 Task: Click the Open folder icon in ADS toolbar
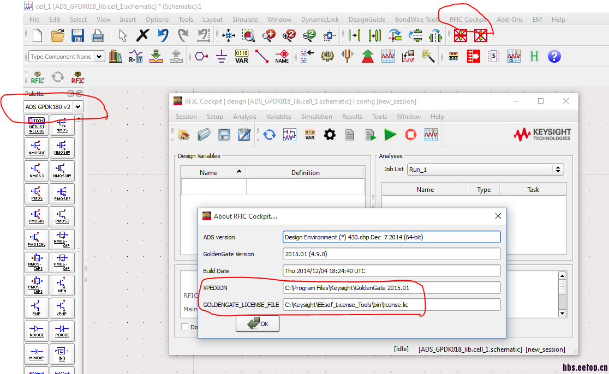point(57,35)
